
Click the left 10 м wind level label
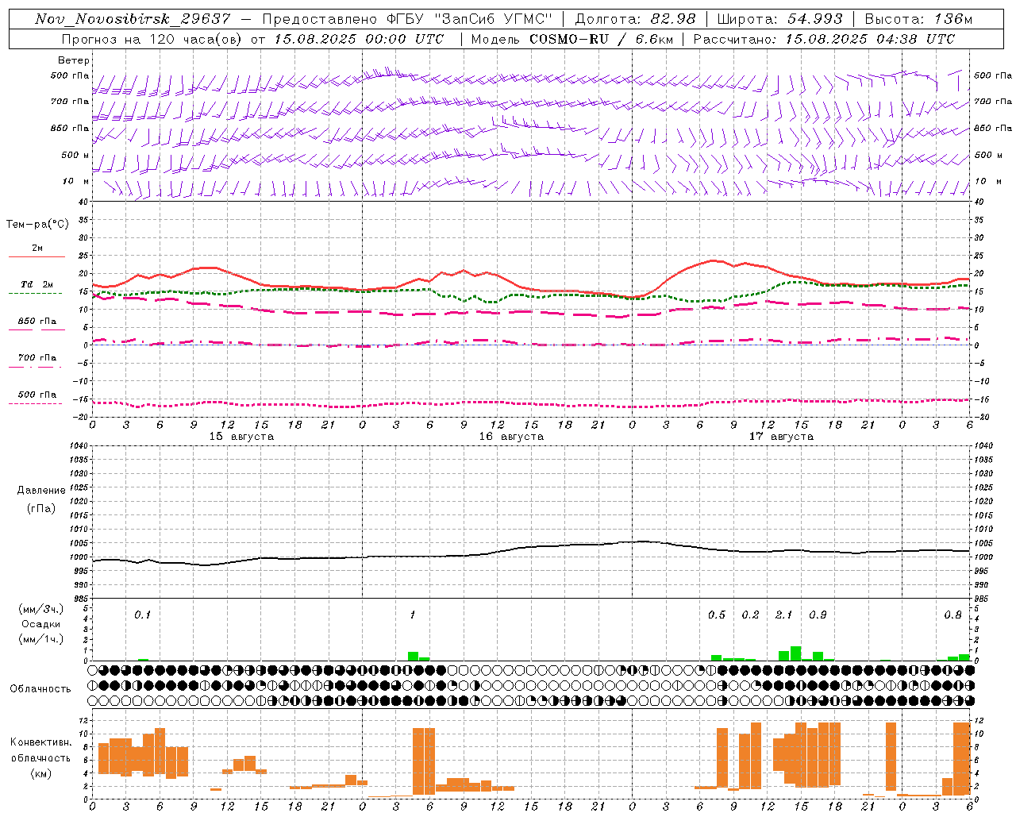point(75,182)
